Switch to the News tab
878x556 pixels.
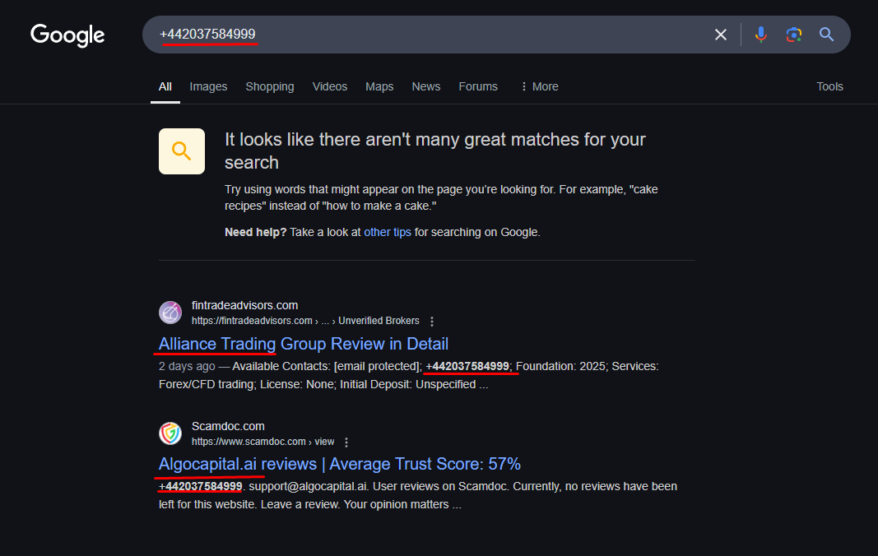(426, 87)
